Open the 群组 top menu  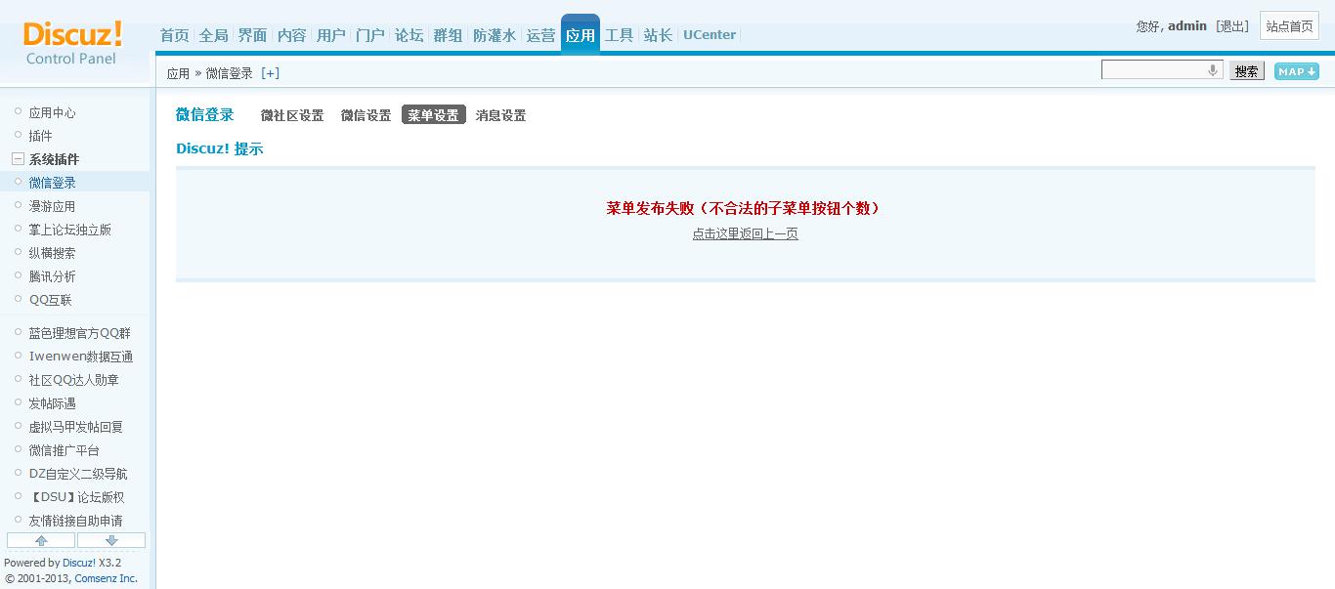[x=449, y=35]
